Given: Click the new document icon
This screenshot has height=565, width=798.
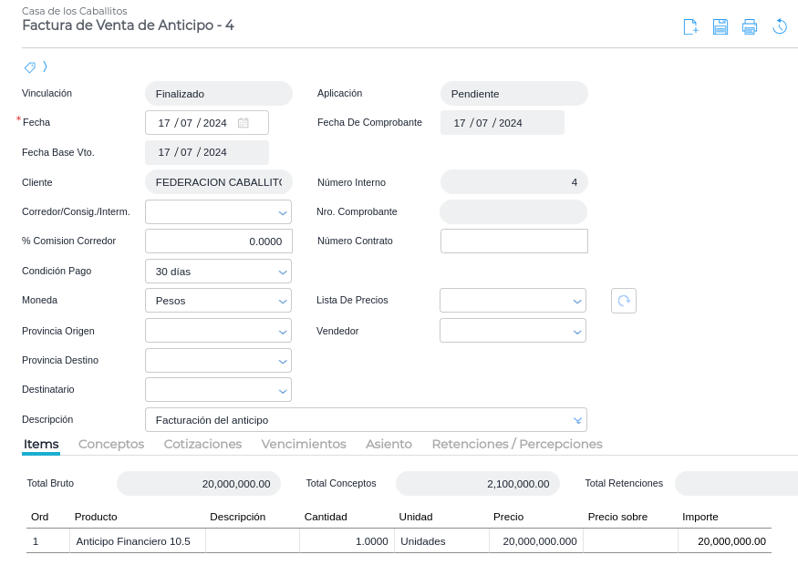Looking at the screenshot, I should coord(690,26).
